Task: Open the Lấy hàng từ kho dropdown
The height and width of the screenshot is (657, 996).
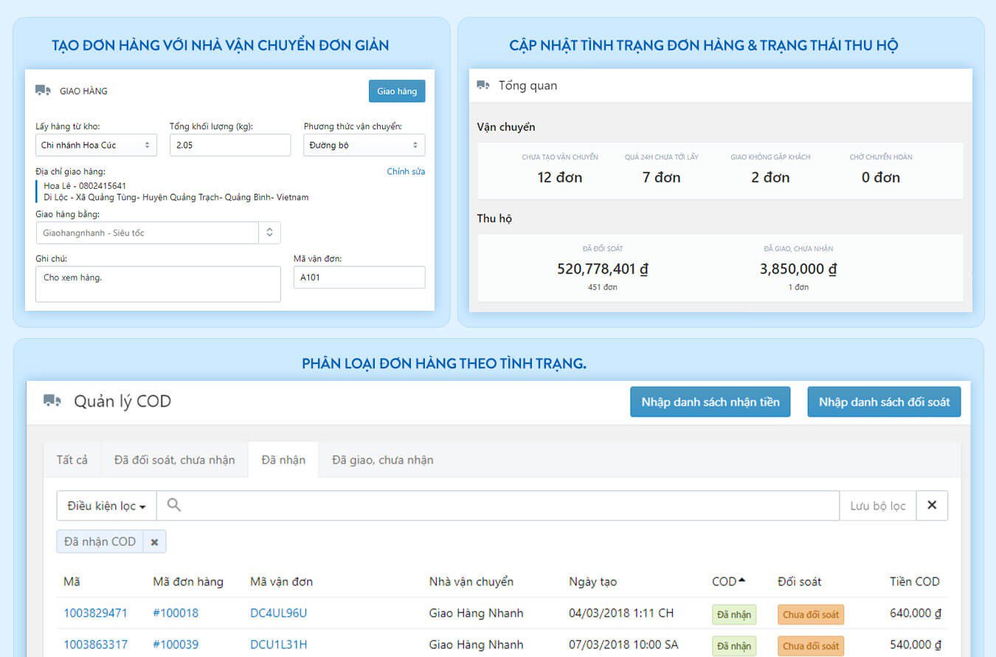Action: (96, 145)
